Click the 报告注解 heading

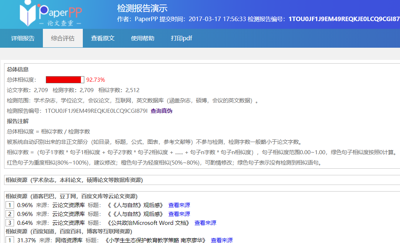(18, 121)
